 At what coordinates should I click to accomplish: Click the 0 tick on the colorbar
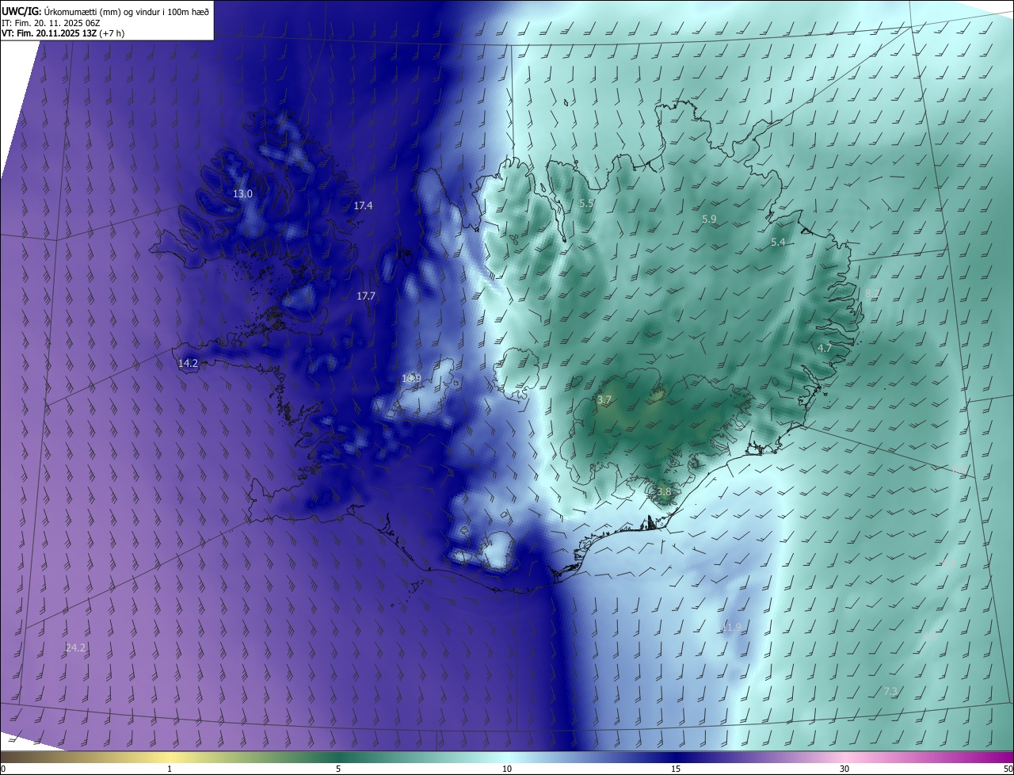tap(3, 769)
